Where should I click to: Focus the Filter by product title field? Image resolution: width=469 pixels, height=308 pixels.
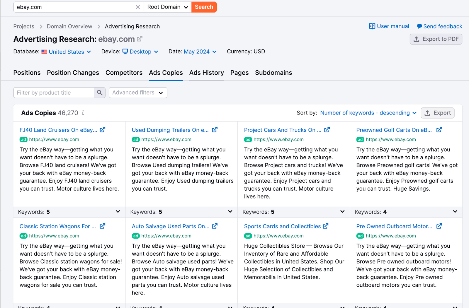coord(54,93)
